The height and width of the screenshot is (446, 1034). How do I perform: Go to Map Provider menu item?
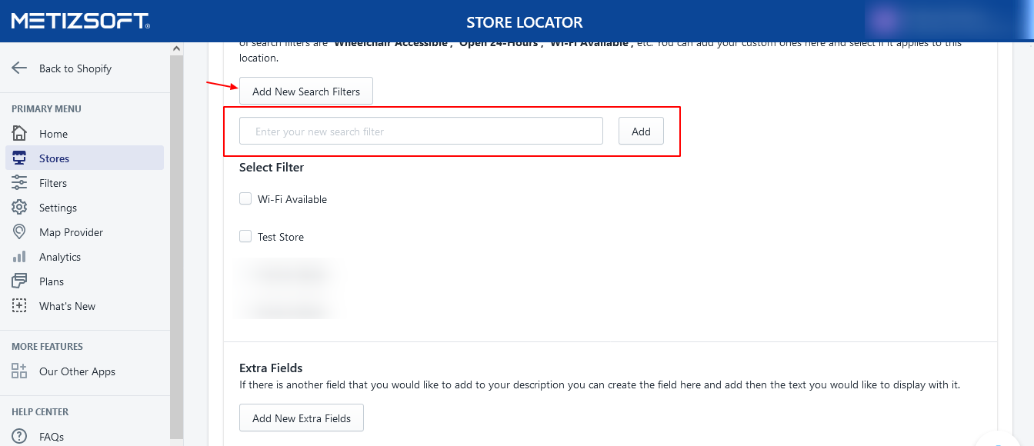tap(71, 232)
